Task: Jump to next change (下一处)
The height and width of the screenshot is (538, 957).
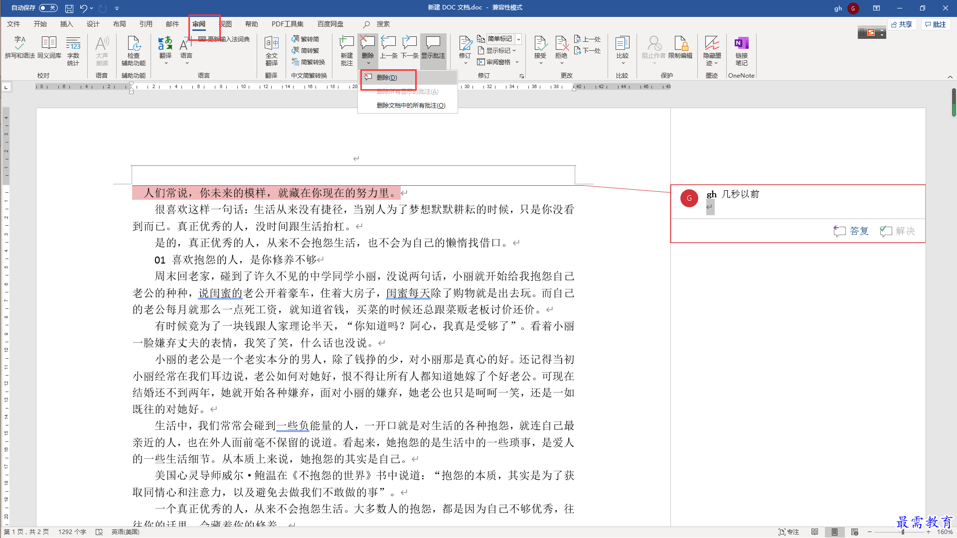Action: (588, 50)
